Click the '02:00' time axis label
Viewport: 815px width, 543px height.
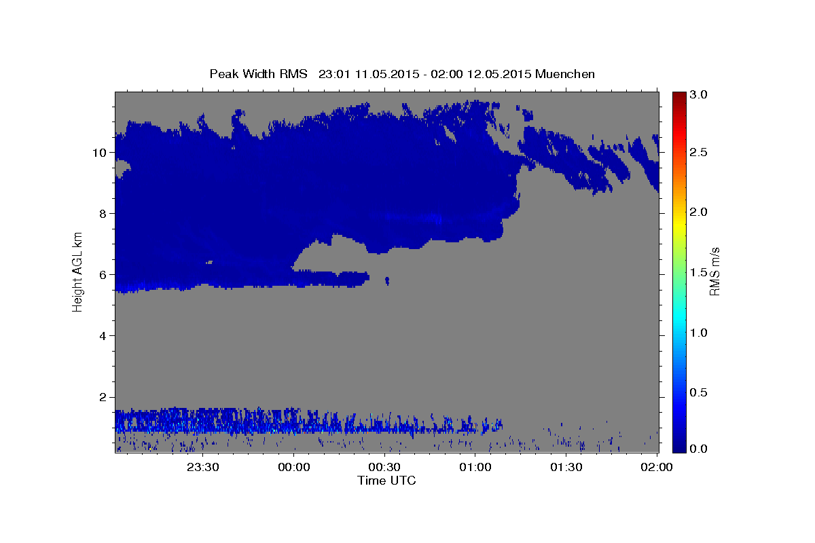click(x=657, y=467)
